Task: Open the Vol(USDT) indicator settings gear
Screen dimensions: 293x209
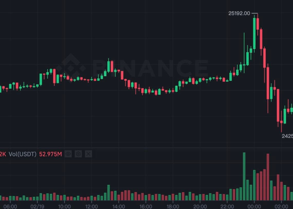Action: pyautogui.click(x=78, y=154)
